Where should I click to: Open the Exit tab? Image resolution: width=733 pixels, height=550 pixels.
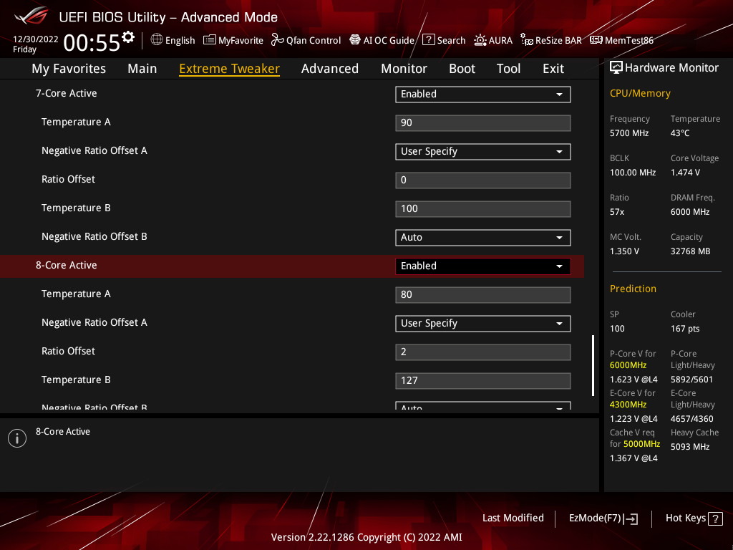pyautogui.click(x=553, y=69)
